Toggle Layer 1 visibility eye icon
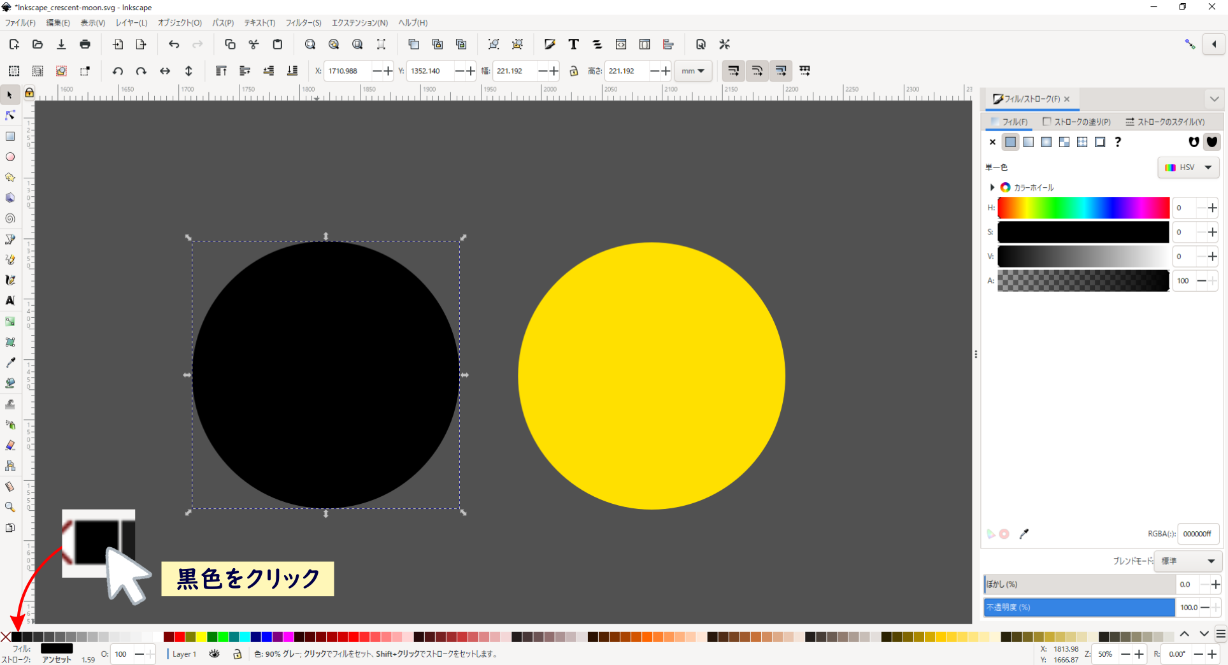1228x665 pixels. click(x=215, y=654)
